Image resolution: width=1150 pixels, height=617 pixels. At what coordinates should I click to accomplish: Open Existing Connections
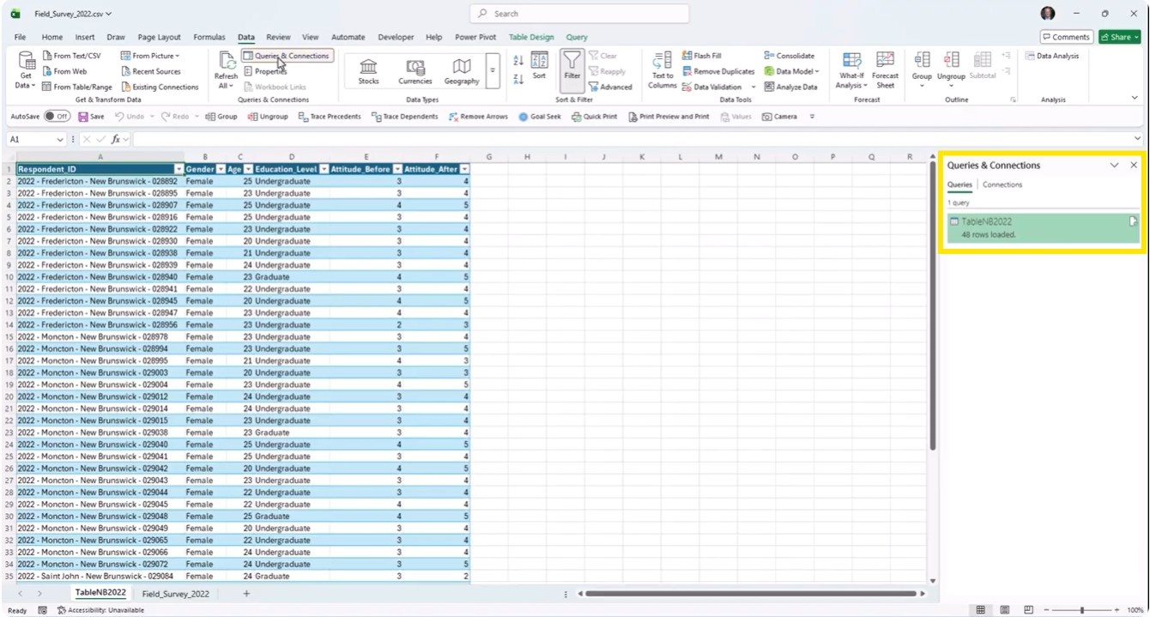pos(160,87)
